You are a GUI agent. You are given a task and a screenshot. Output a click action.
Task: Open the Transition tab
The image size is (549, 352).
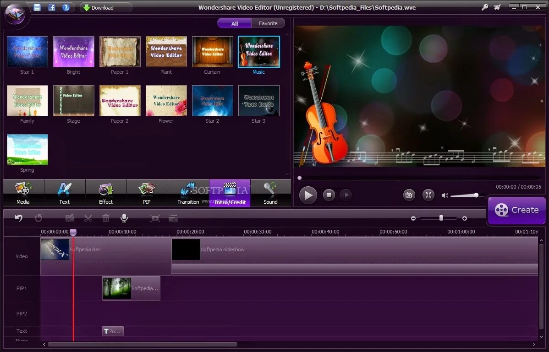[188, 193]
